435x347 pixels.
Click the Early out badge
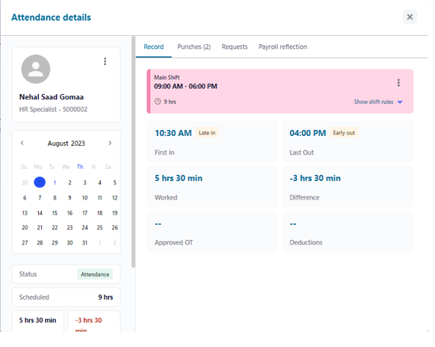point(343,133)
